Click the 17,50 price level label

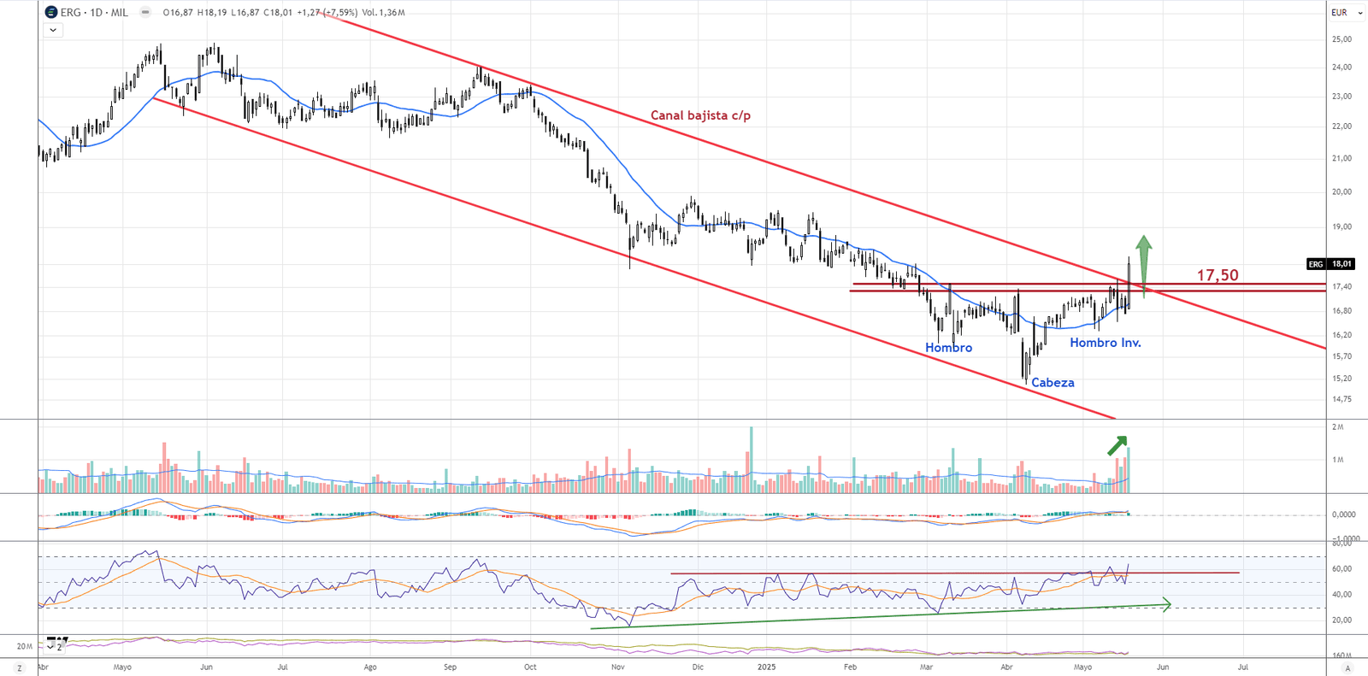tap(1217, 275)
